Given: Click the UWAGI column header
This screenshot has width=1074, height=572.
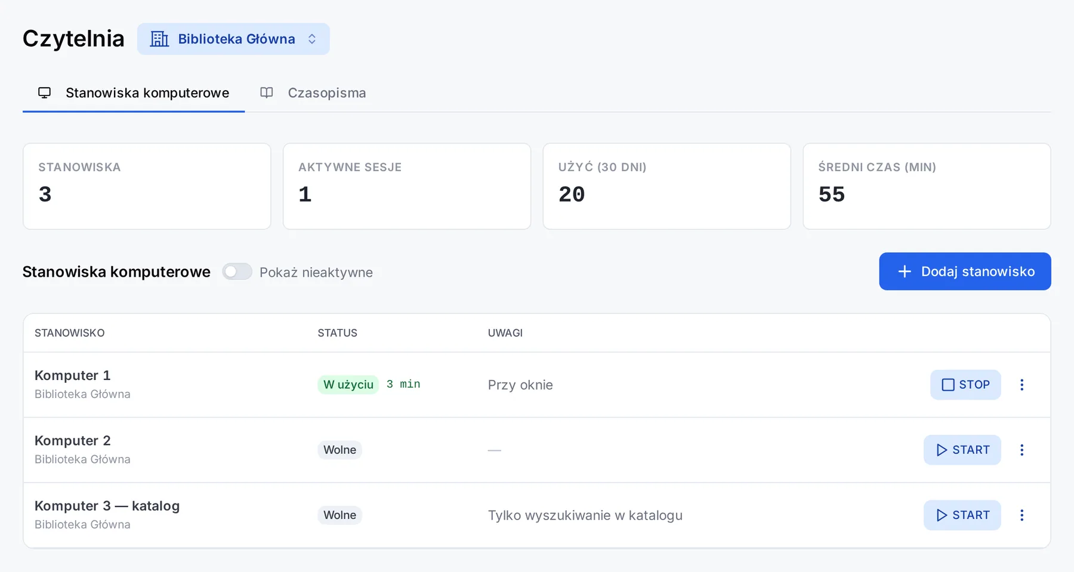Looking at the screenshot, I should click(505, 333).
